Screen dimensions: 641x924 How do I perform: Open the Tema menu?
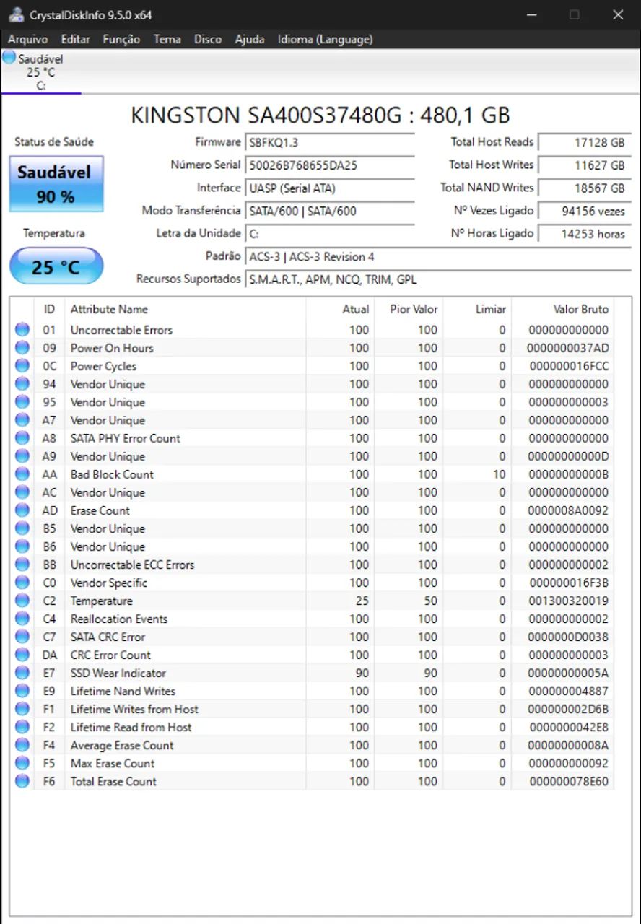(167, 39)
